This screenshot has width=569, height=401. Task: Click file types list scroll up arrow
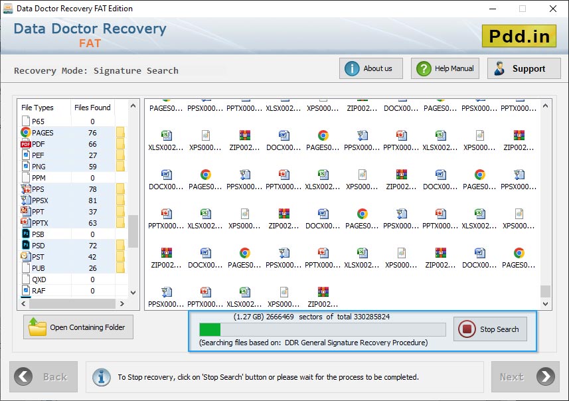(133, 106)
